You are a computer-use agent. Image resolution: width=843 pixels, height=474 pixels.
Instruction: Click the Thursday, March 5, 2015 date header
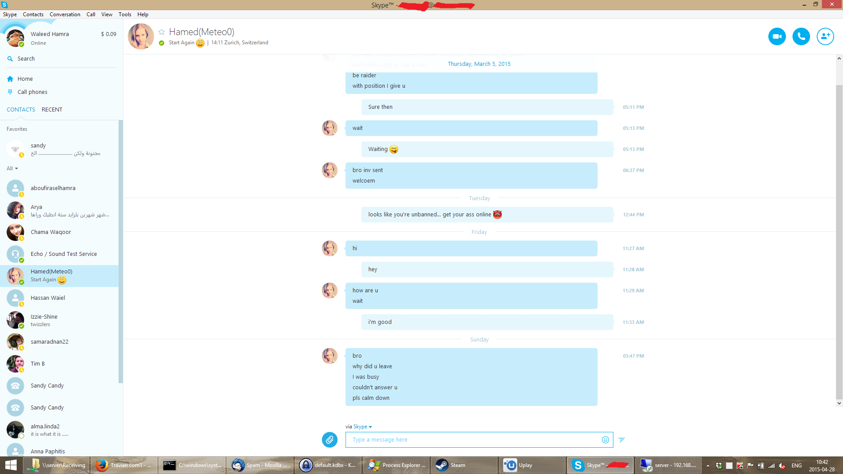coord(479,64)
